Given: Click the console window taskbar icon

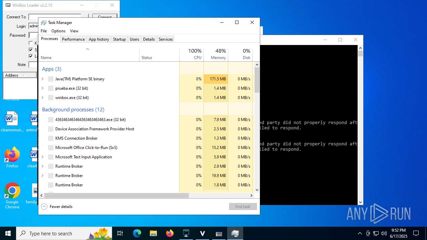Looking at the screenshot, I should [x=219, y=233].
